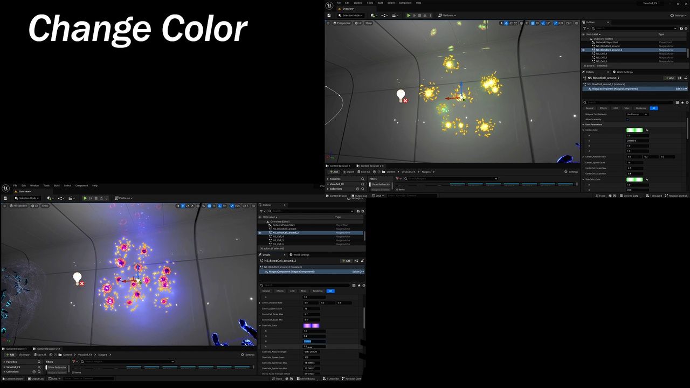The height and width of the screenshot is (388, 690).
Task: Switch to World Settings tab in yellow-particle editor
Action: [624, 72]
